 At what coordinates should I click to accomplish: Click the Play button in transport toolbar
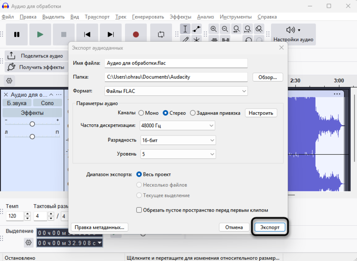click(40, 34)
